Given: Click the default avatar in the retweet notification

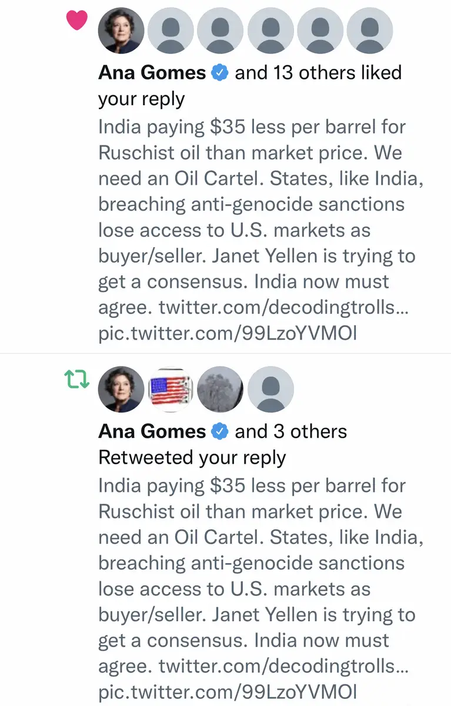Looking at the screenshot, I should coord(270,389).
